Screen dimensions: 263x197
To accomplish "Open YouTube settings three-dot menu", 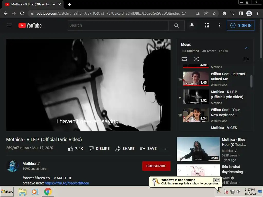I will (219, 25).
